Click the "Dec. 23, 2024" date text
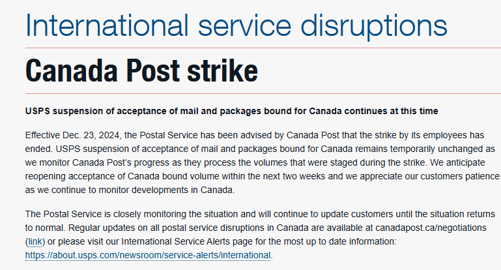Image resolution: width=501 pixels, height=270 pixels. [92, 135]
